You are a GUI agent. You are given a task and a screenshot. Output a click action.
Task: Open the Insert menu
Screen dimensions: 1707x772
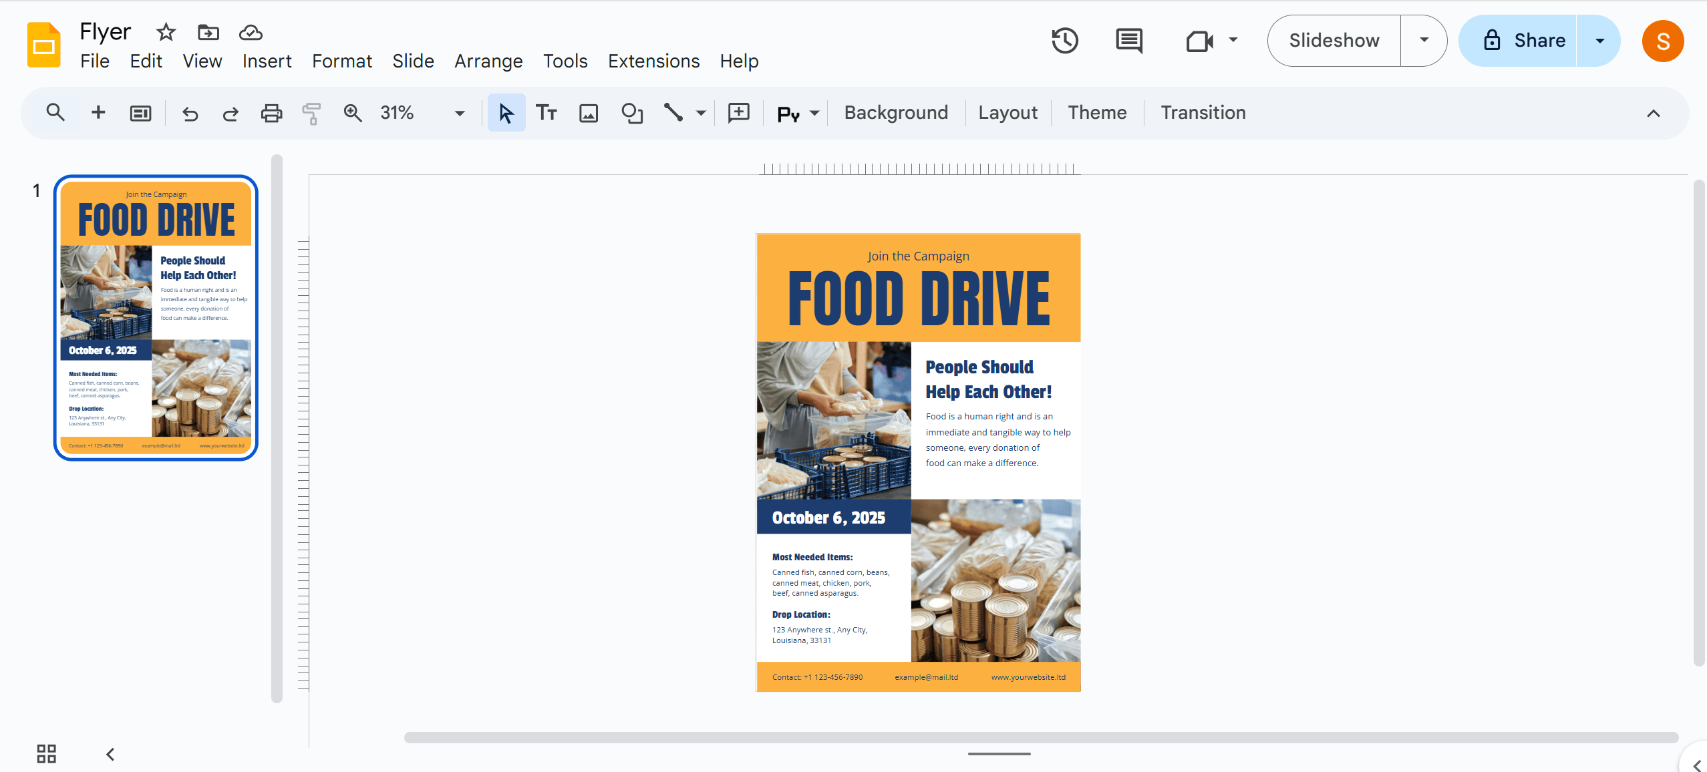267,61
